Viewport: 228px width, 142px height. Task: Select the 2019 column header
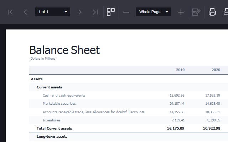coord(180,70)
